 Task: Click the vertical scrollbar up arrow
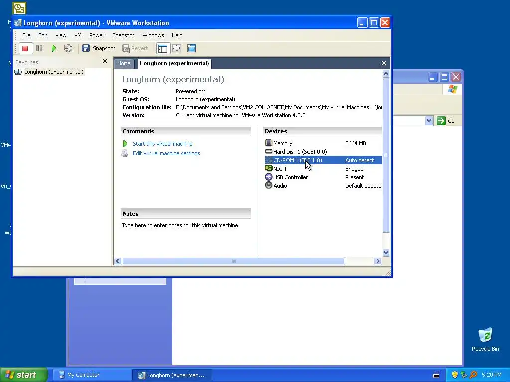386,74
